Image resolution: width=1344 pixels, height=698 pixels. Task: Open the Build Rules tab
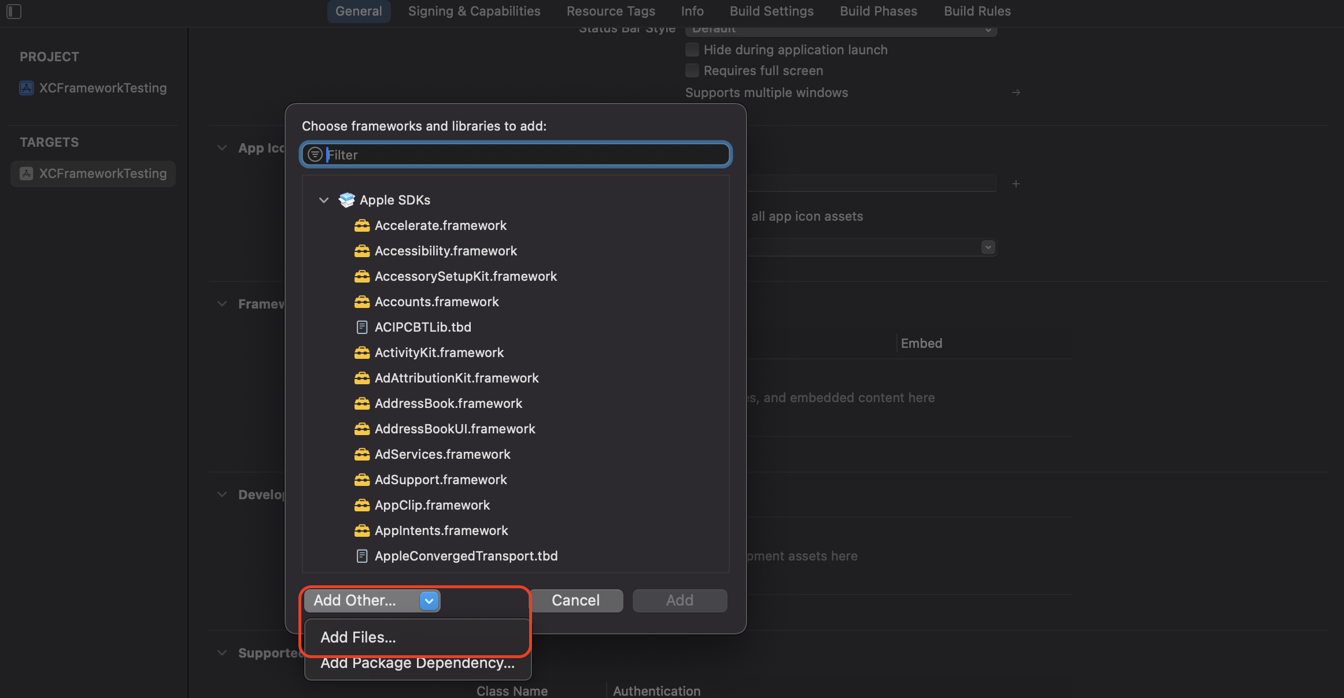(x=977, y=11)
